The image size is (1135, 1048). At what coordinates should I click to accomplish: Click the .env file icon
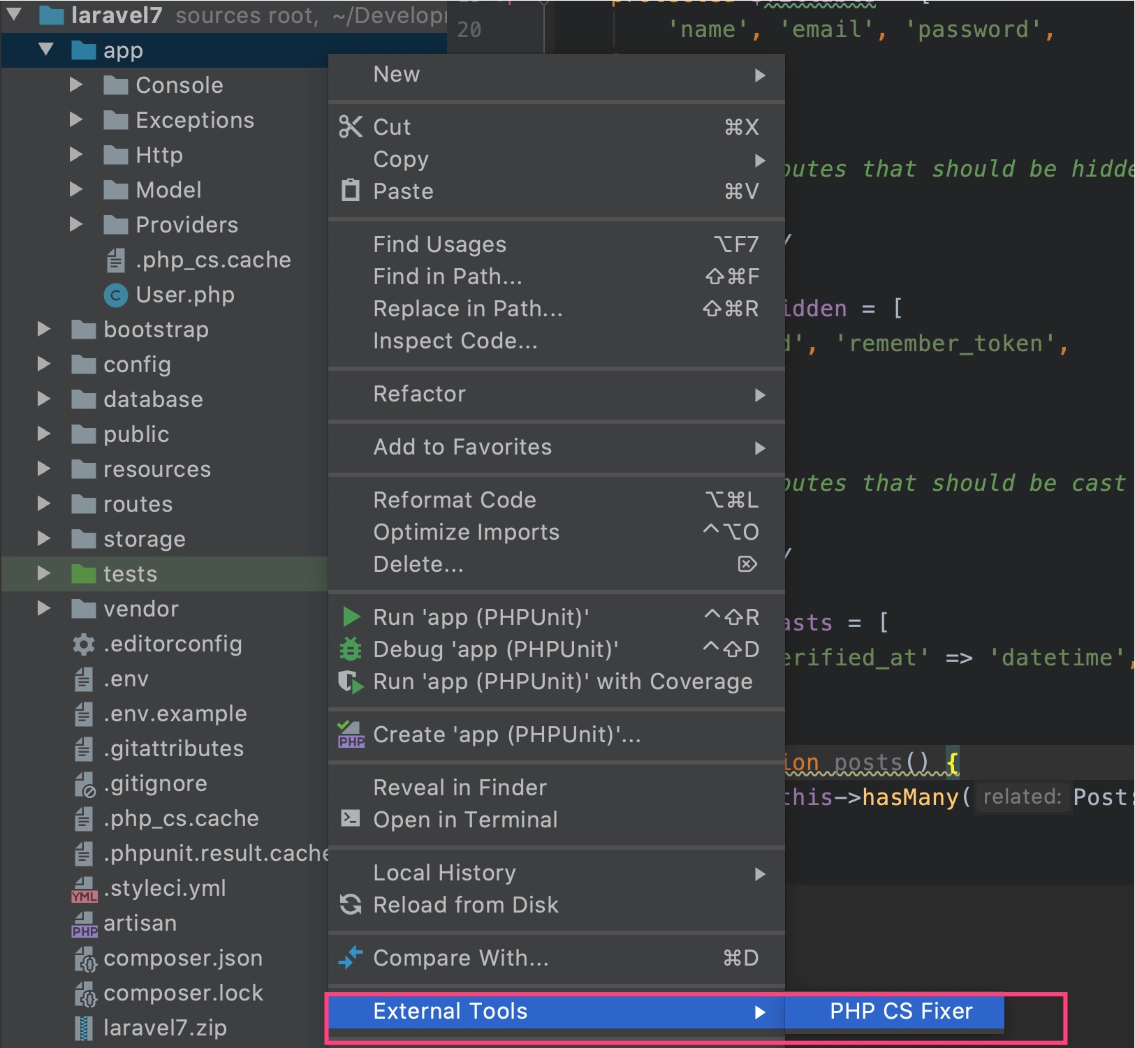point(83,679)
